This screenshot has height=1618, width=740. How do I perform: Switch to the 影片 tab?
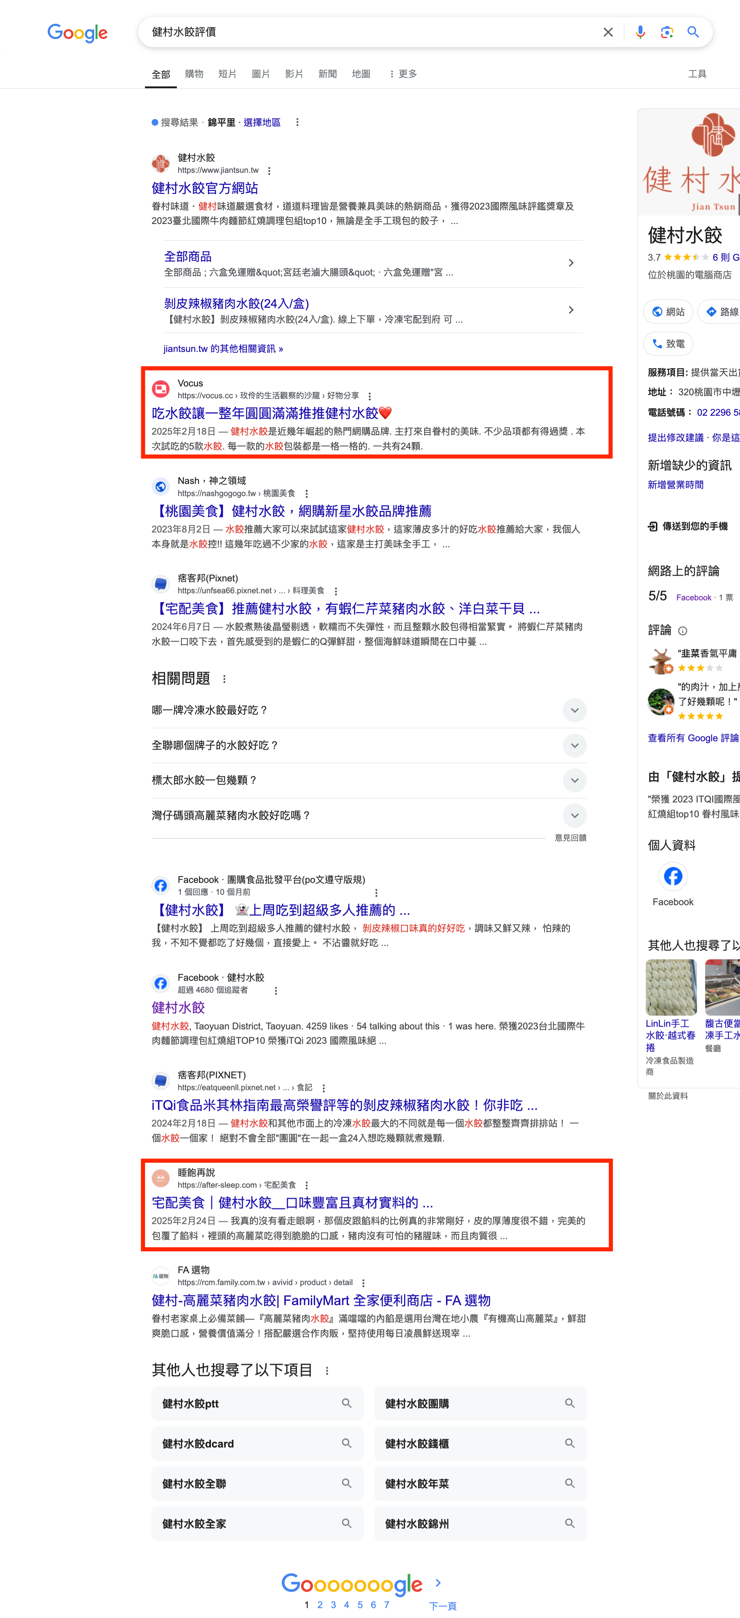[x=294, y=74]
